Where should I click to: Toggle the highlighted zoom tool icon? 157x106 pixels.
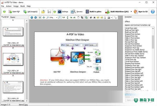[59, 18]
